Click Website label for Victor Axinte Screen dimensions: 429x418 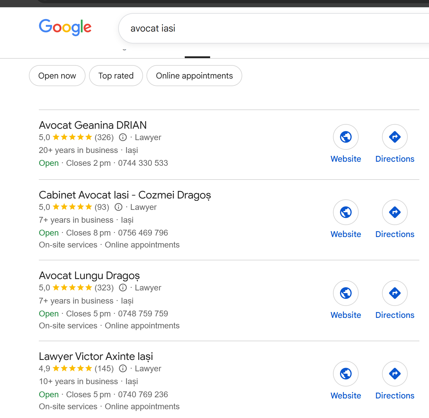tap(346, 396)
